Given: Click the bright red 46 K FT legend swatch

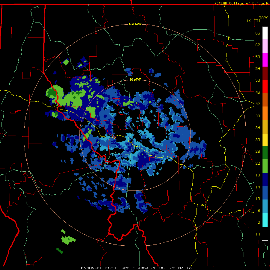Looking at the screenshot, I should [265, 86].
